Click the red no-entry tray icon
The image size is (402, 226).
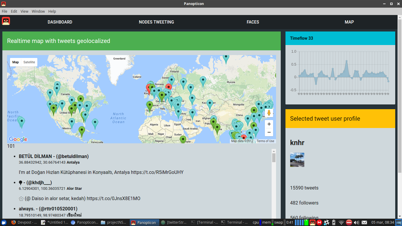tap(349, 222)
